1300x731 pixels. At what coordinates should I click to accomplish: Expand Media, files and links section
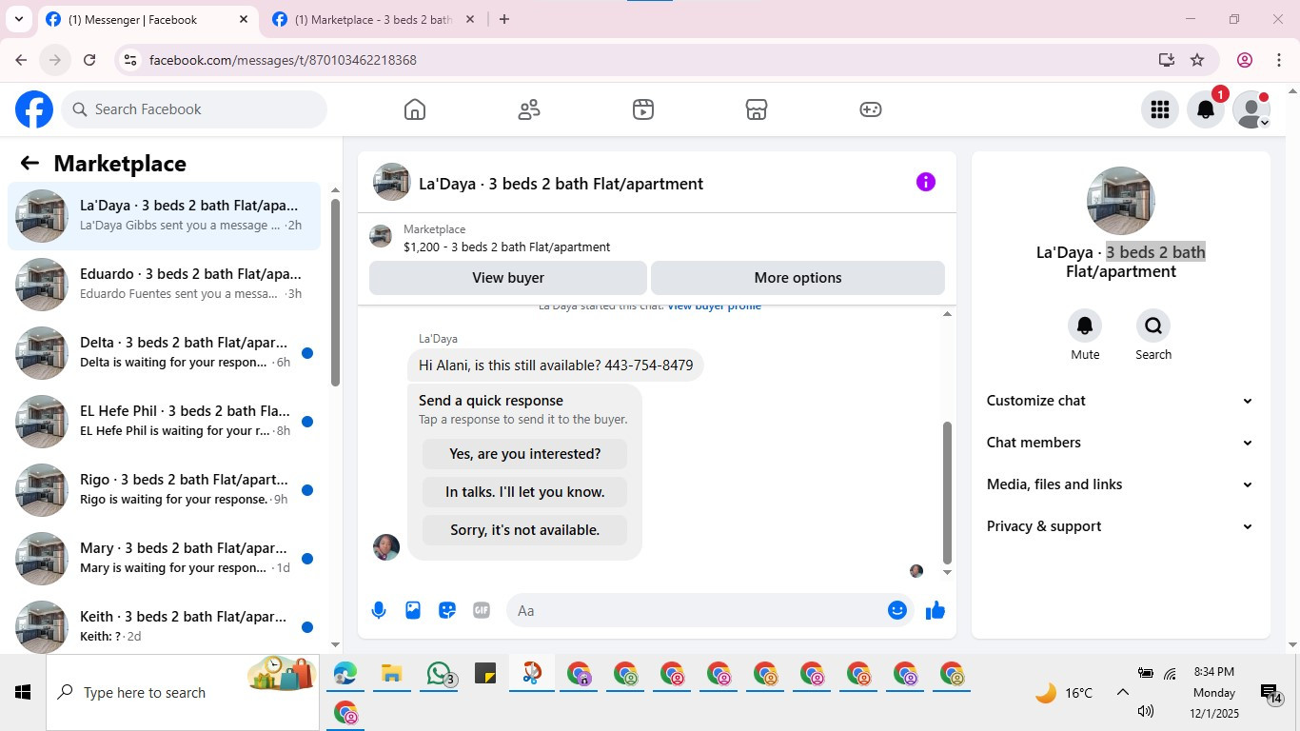tap(1120, 484)
